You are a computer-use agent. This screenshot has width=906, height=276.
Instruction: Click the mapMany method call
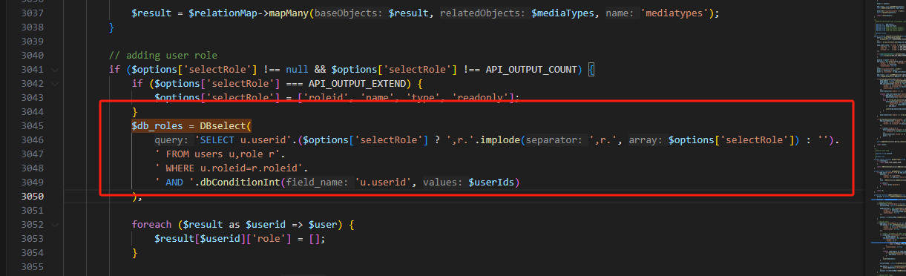click(x=286, y=13)
